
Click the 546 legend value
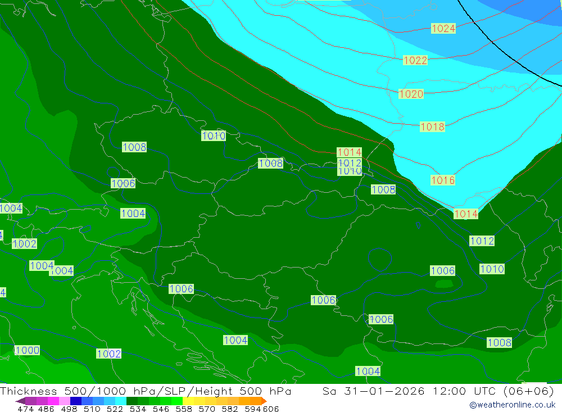coord(161,409)
